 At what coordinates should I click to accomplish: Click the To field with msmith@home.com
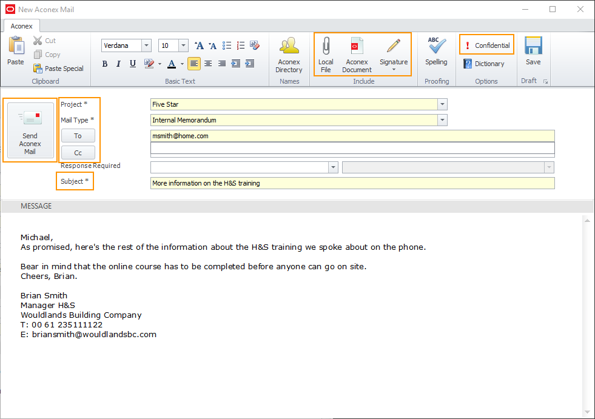[352, 136]
